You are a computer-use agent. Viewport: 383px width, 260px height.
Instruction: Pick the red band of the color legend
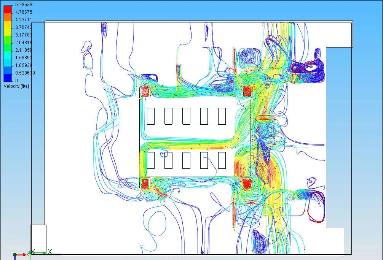click(x=8, y=9)
